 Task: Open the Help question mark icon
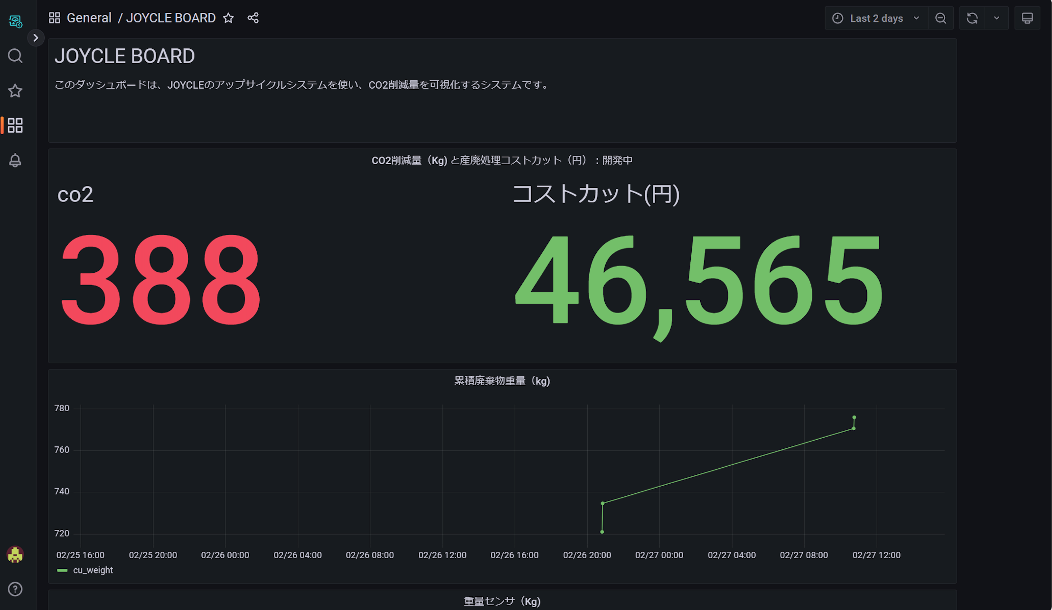pos(15,589)
